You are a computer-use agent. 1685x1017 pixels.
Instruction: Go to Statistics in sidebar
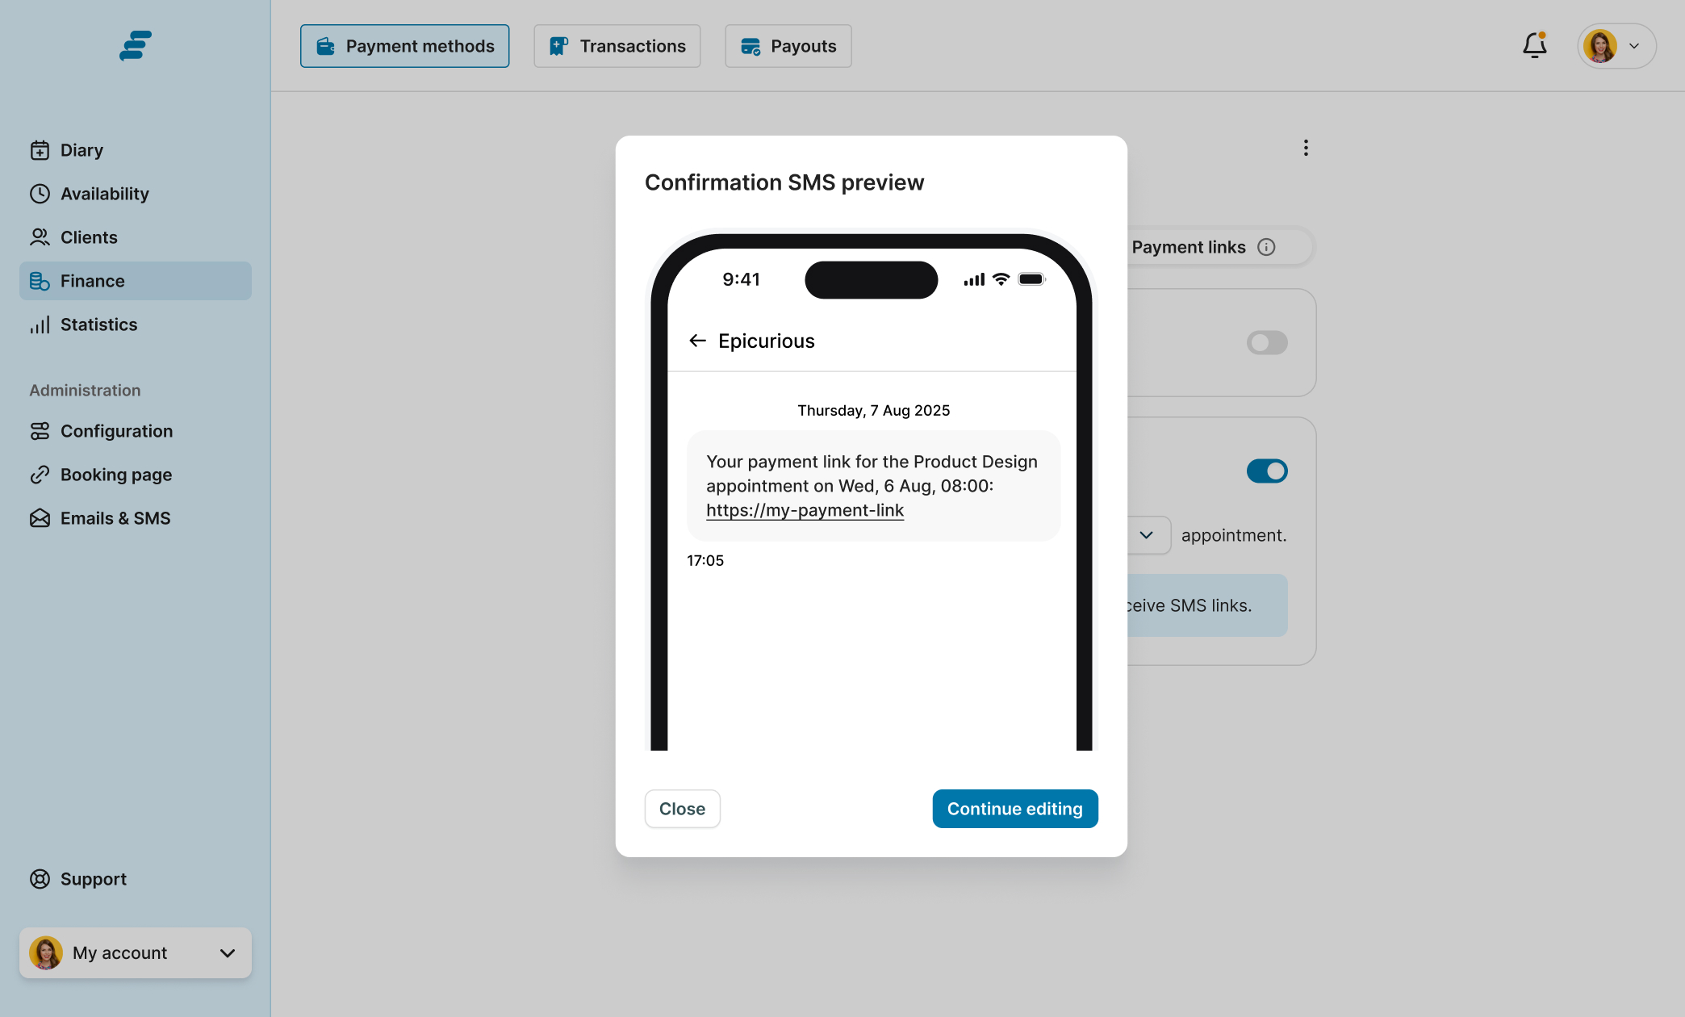(x=98, y=324)
